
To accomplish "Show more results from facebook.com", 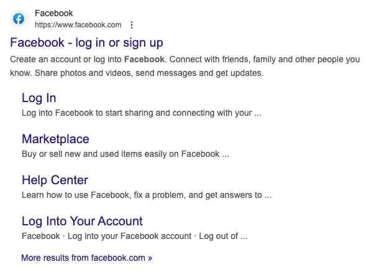I will pos(86,257).
